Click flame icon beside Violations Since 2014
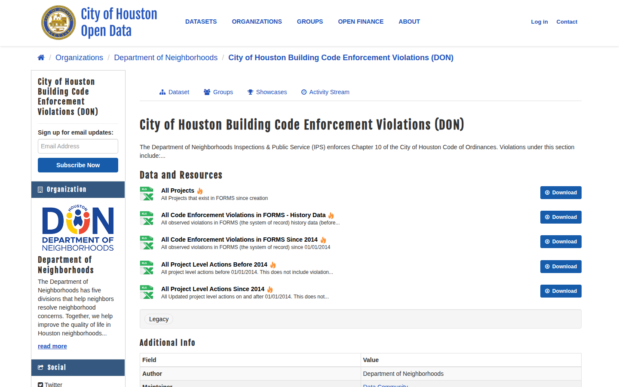The width and height of the screenshot is (619, 387). coord(323,240)
